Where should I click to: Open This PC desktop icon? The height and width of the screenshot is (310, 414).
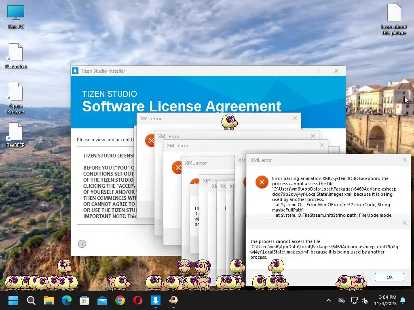coord(16,17)
